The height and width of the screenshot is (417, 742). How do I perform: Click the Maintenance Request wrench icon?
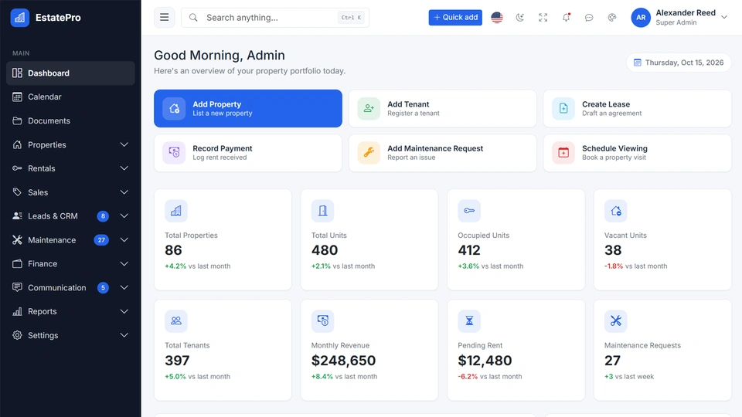pos(369,153)
